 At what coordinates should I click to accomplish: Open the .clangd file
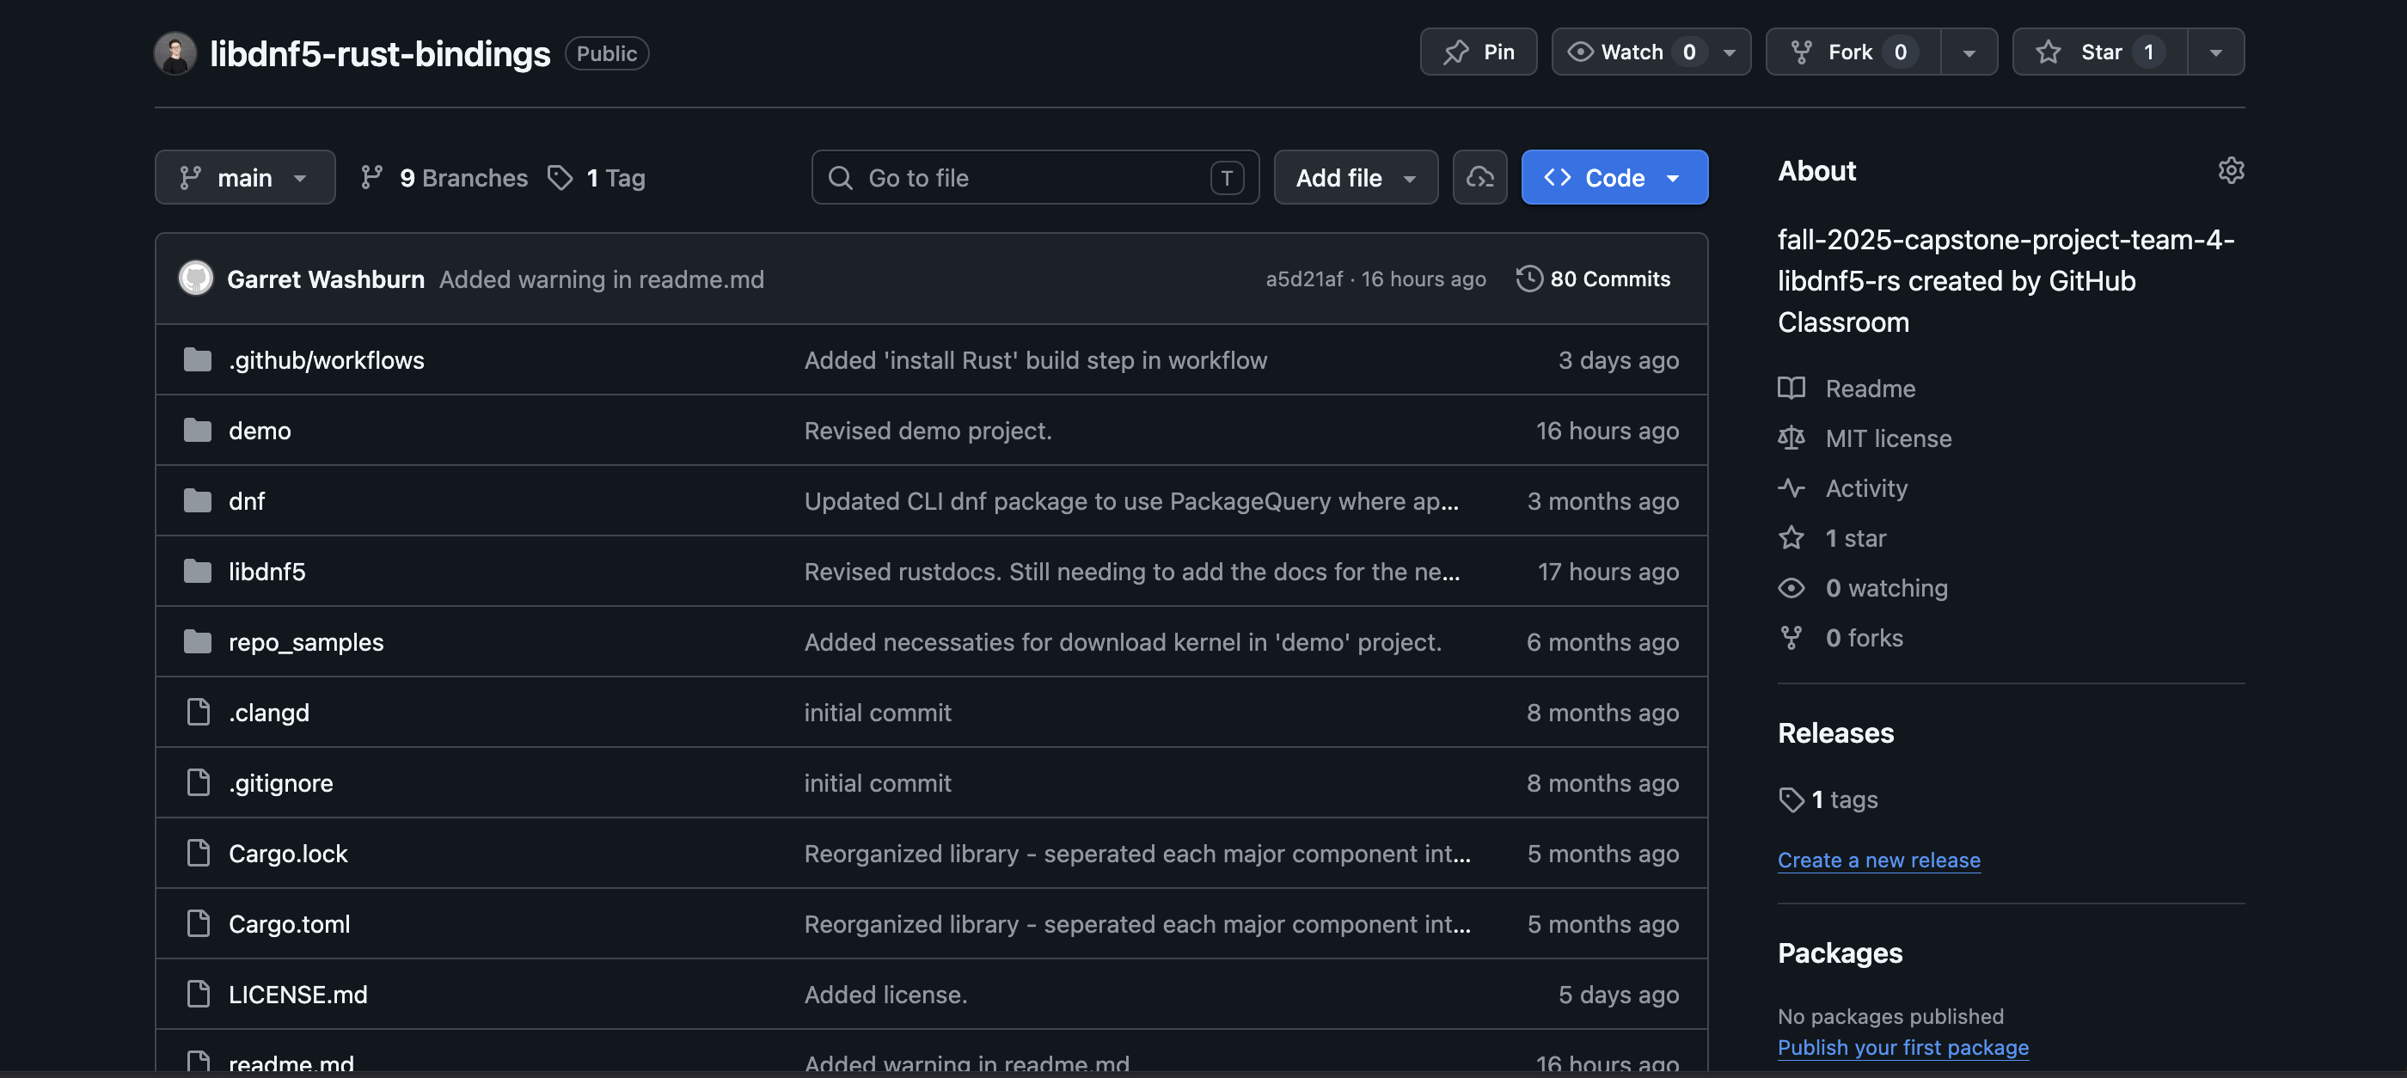[269, 713]
